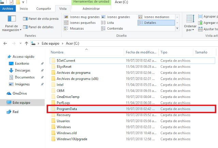Select the $SysReset folder
218x148 pixels.
[133, 67]
